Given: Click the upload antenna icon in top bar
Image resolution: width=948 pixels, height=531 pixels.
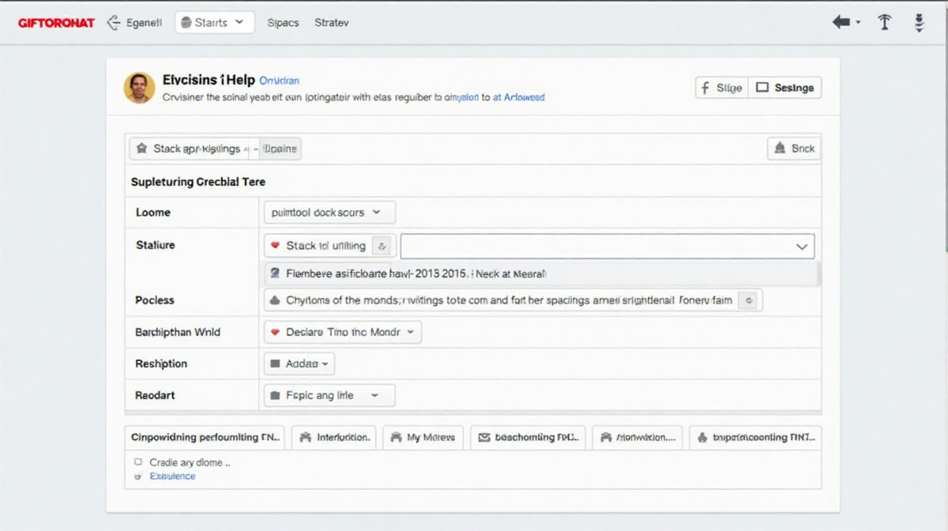Looking at the screenshot, I should pyautogui.click(x=885, y=22).
